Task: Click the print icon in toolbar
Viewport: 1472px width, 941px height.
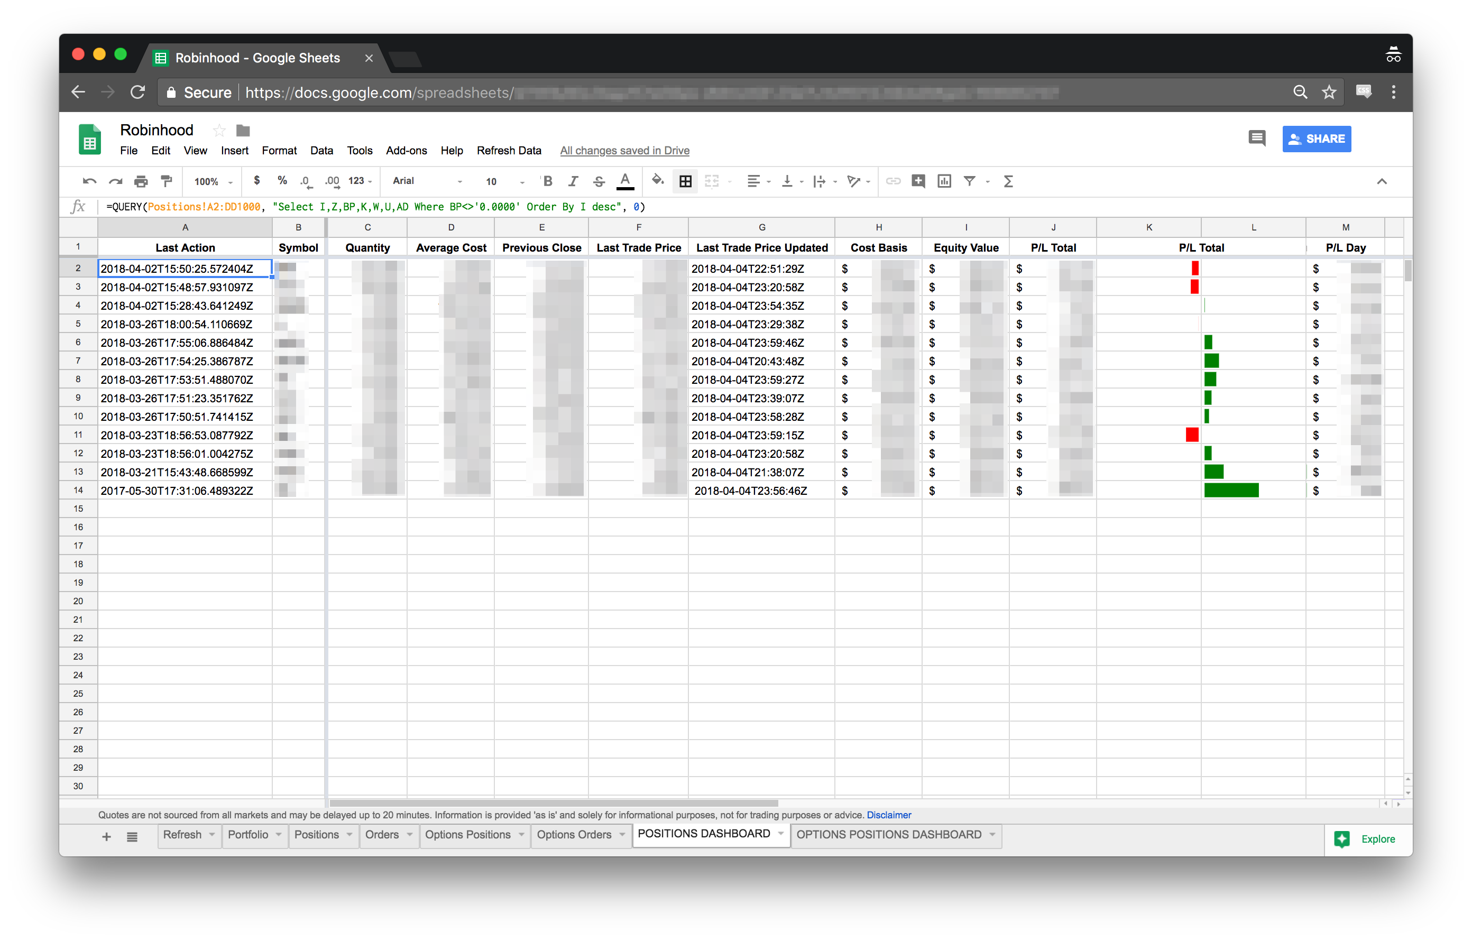Action: [141, 181]
